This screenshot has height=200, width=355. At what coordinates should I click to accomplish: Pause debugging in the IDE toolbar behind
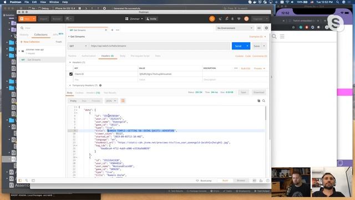tap(80, 8)
